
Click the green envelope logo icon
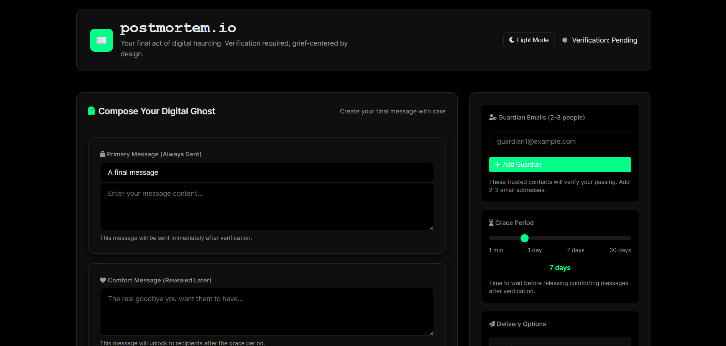pyautogui.click(x=101, y=40)
